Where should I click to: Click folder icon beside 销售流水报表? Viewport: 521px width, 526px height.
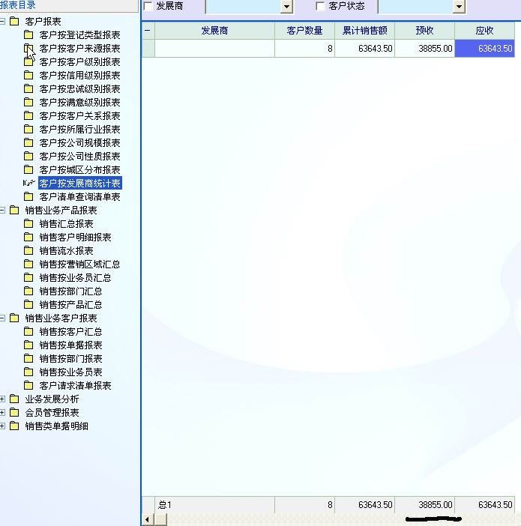point(28,251)
